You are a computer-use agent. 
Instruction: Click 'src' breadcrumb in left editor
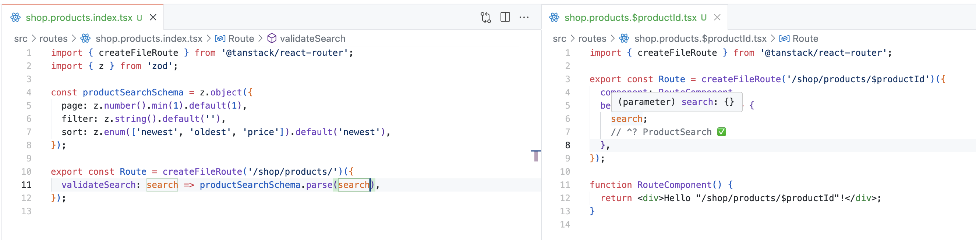[x=21, y=39]
